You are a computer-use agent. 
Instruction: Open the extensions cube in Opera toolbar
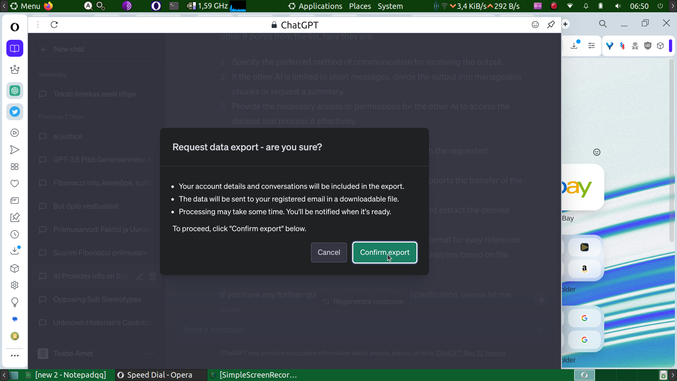point(660,46)
